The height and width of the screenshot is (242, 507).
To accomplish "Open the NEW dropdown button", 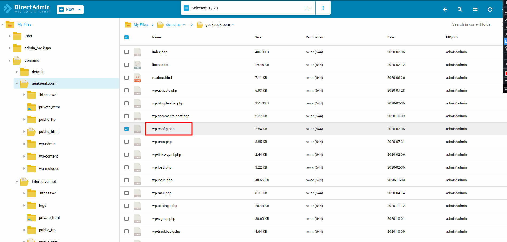I will tap(70, 10).
